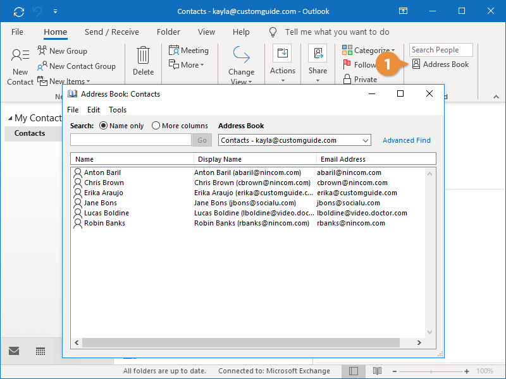This screenshot has width=506, height=379.
Task: Switch to the Folder tab
Action: [x=168, y=32]
